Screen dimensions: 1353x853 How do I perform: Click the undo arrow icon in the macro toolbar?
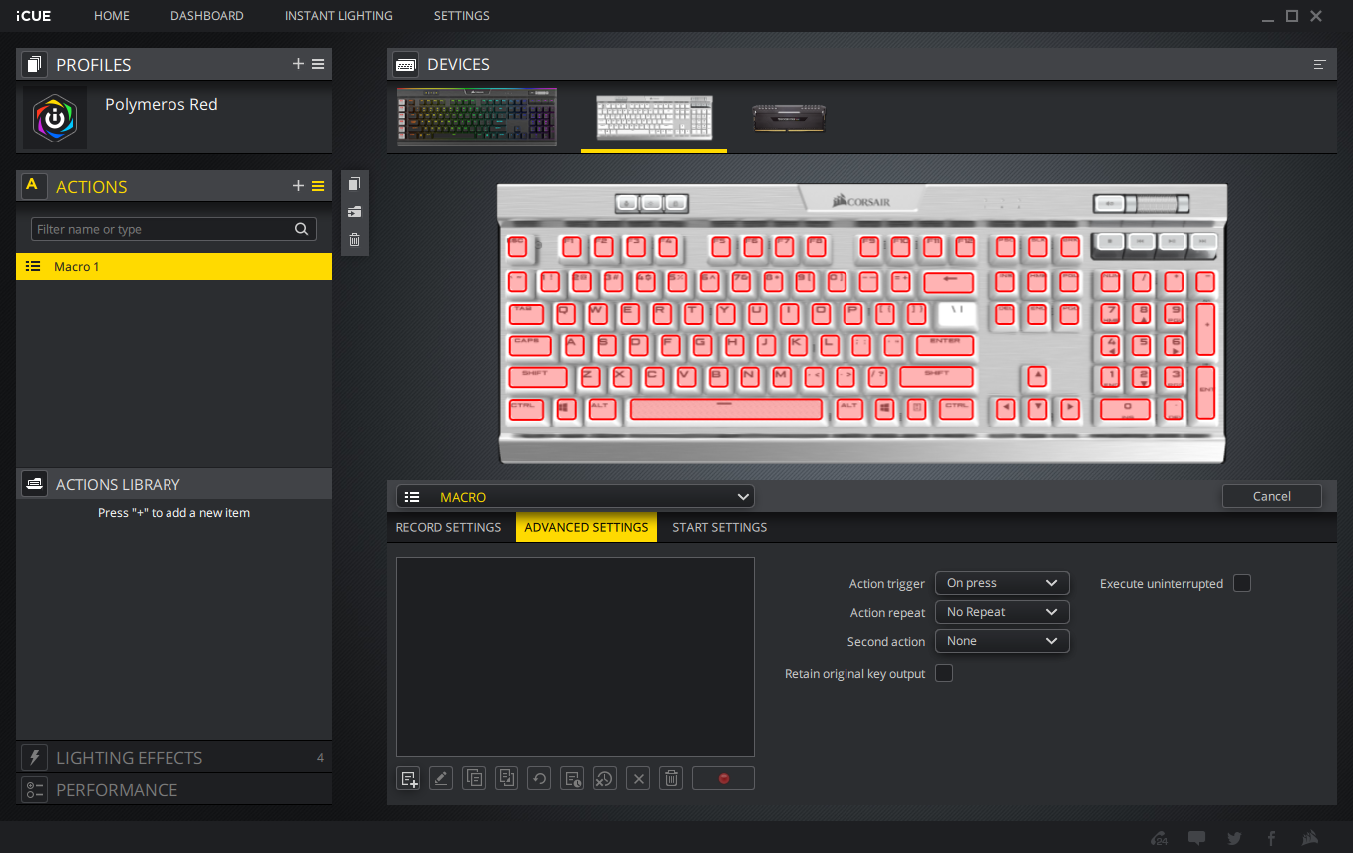coord(539,778)
